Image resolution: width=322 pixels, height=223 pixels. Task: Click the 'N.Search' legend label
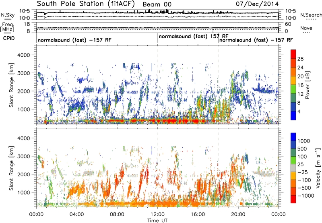pyautogui.click(x=311, y=15)
